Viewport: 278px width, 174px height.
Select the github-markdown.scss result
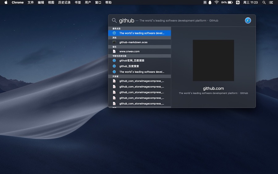point(140,42)
